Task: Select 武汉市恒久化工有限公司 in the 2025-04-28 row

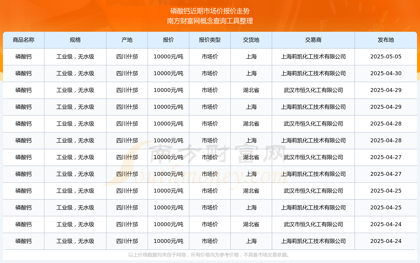Action: [x=313, y=124]
